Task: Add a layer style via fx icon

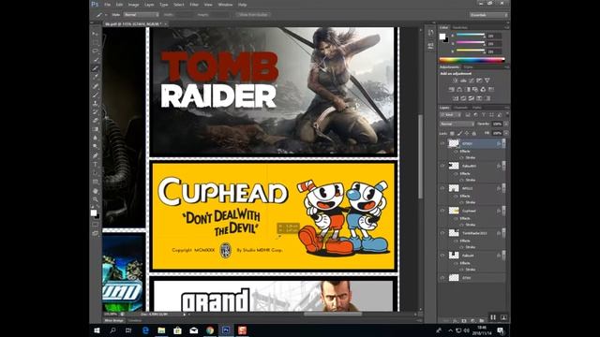Action: point(456,320)
